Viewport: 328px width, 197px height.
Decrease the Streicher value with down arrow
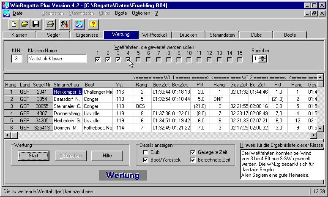tap(263, 61)
